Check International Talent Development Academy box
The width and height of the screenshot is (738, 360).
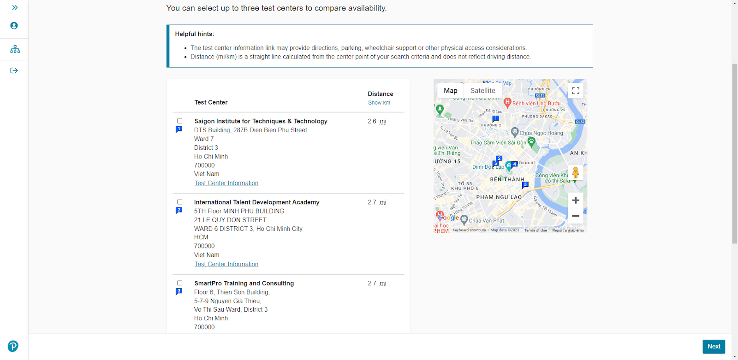click(x=180, y=202)
